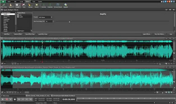Viewport: 176px width, 104px height.
Task: Click the Rewind transport button
Action: coord(23,99)
